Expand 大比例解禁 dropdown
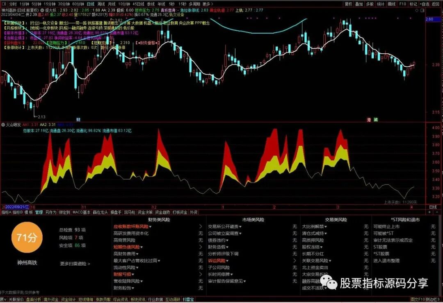443x303 pixels. (x=325, y=226)
